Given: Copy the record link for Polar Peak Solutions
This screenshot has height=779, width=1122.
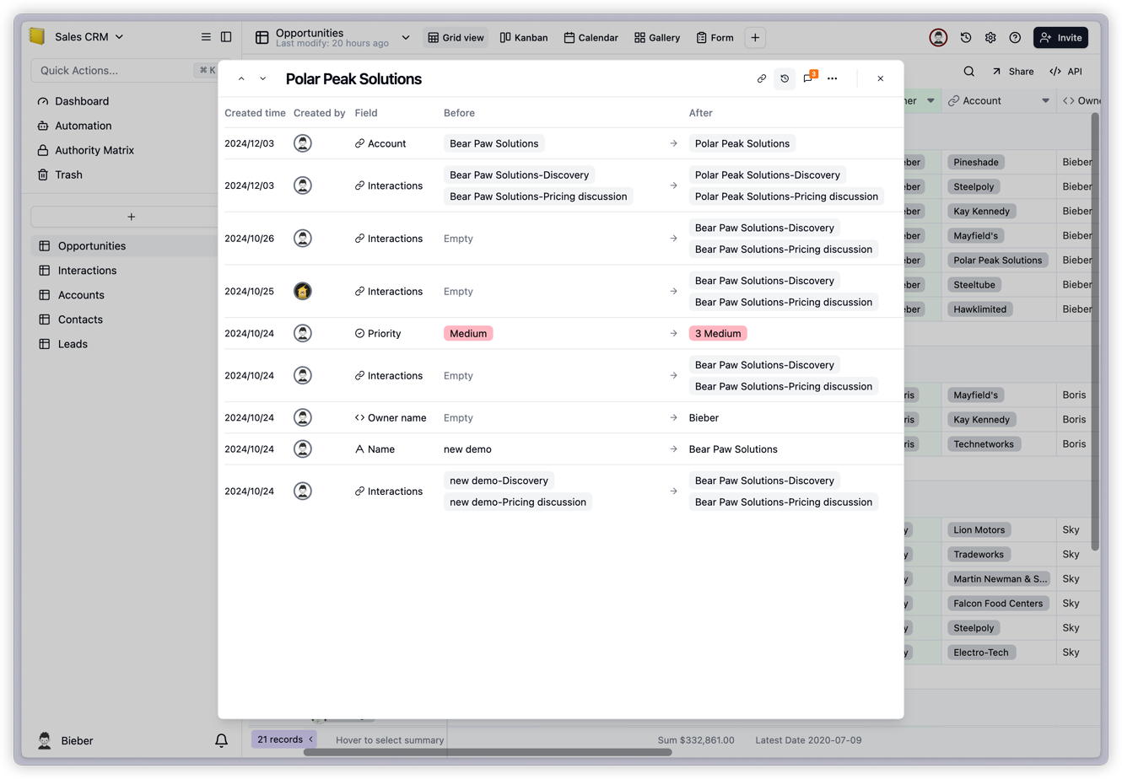Looking at the screenshot, I should pos(761,78).
